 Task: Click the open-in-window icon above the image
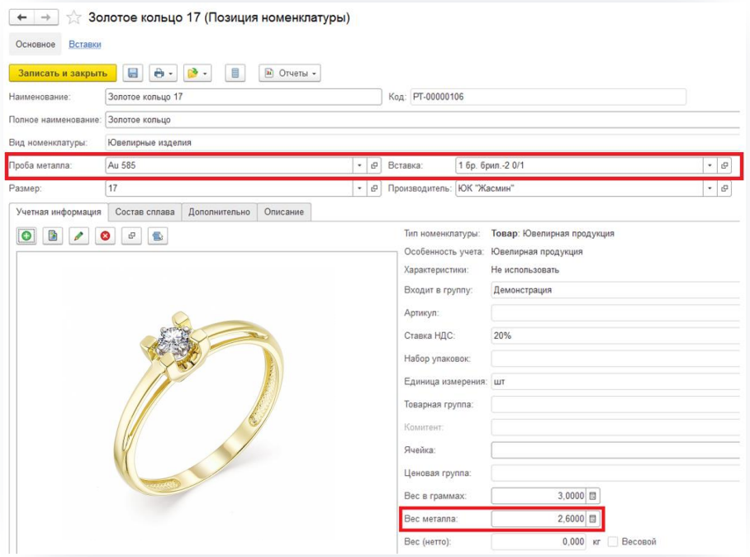[131, 236]
